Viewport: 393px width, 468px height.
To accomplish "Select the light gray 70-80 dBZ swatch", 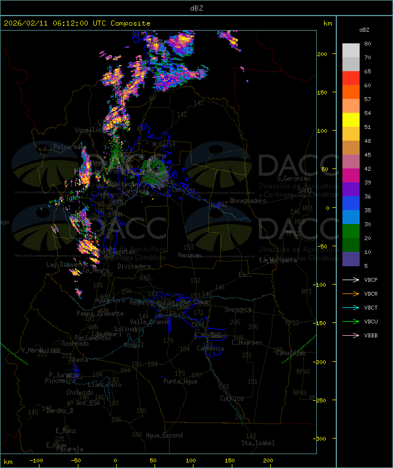I will tap(351, 51).
